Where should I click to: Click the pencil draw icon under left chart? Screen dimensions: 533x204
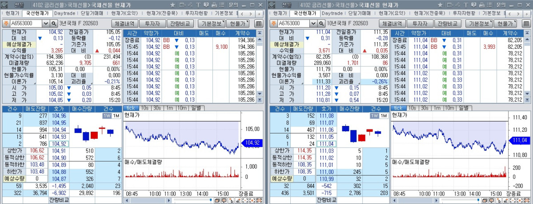[x=238, y=200]
